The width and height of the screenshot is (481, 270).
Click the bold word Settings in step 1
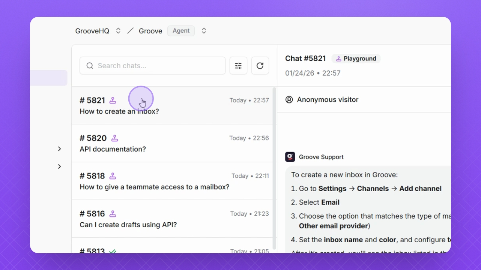tap(332, 189)
